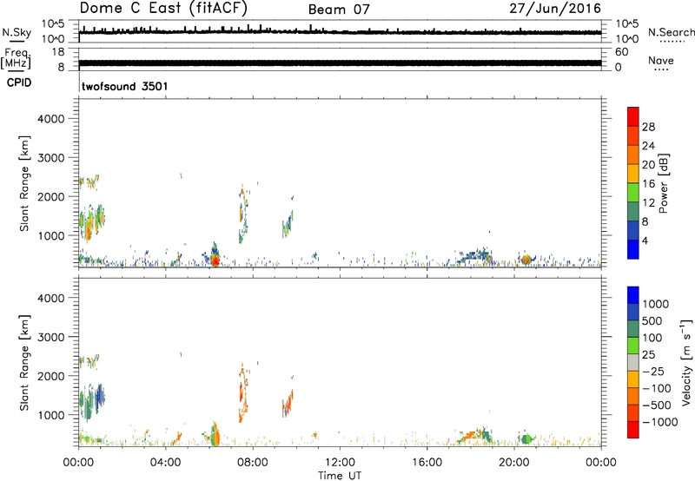This screenshot has height=481, width=695.
Task: Click the green velocity blob near 20:30
Action: click(526, 439)
